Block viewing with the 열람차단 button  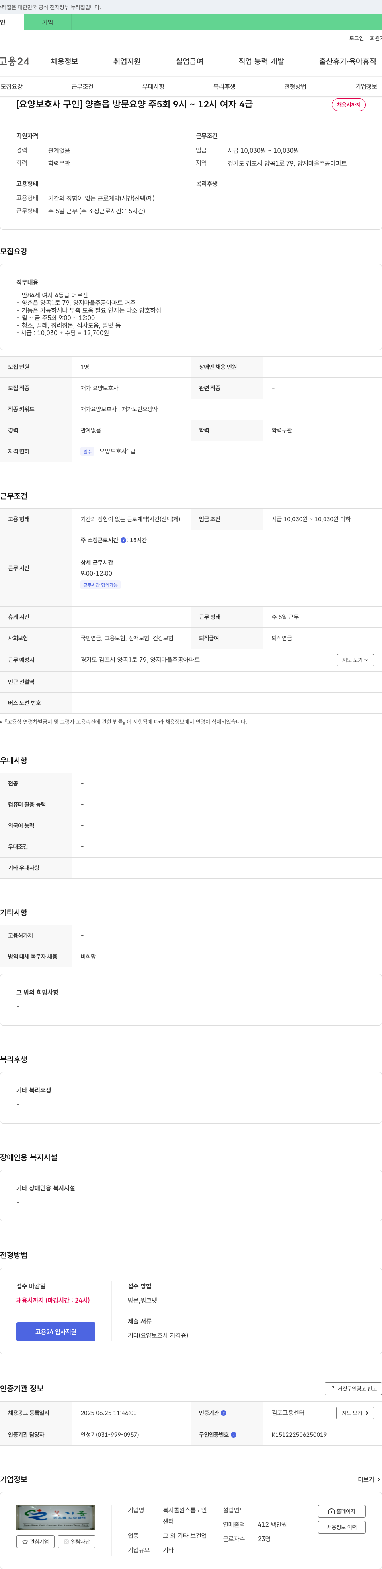[77, 1542]
